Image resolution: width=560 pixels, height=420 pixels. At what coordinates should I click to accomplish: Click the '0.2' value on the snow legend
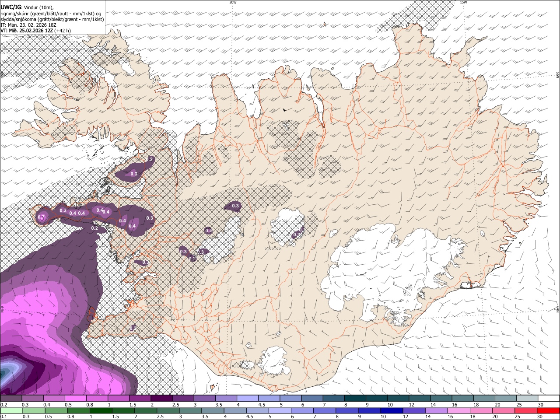(x=3, y=405)
